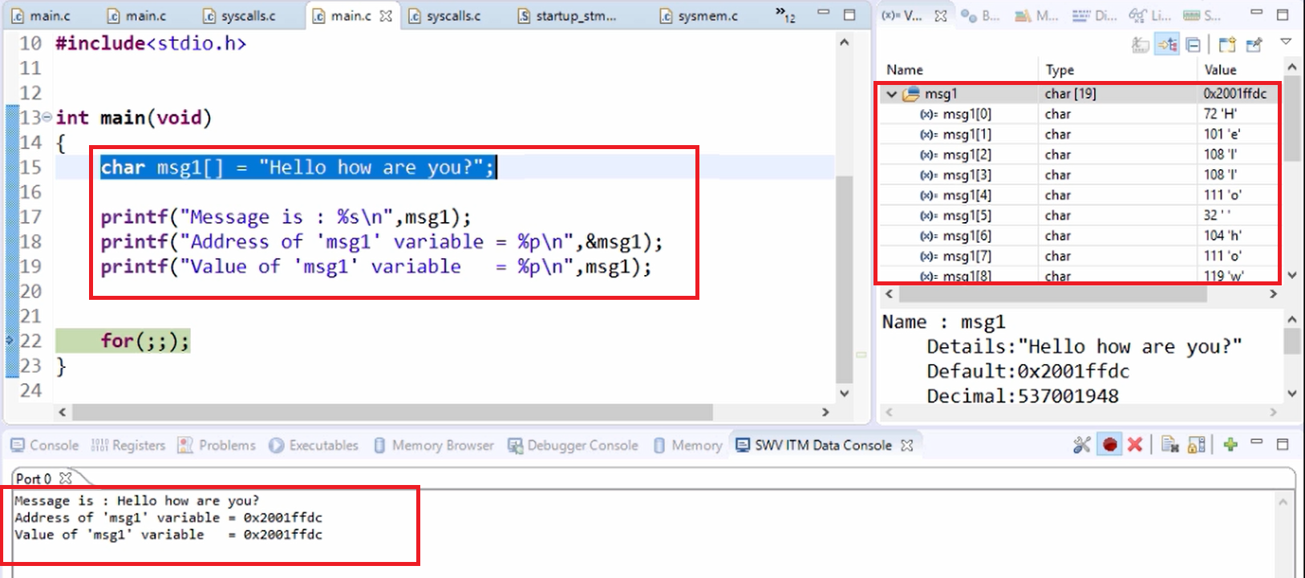Open the Debugger Console tab
The height and width of the screenshot is (578, 1305).
(x=573, y=445)
